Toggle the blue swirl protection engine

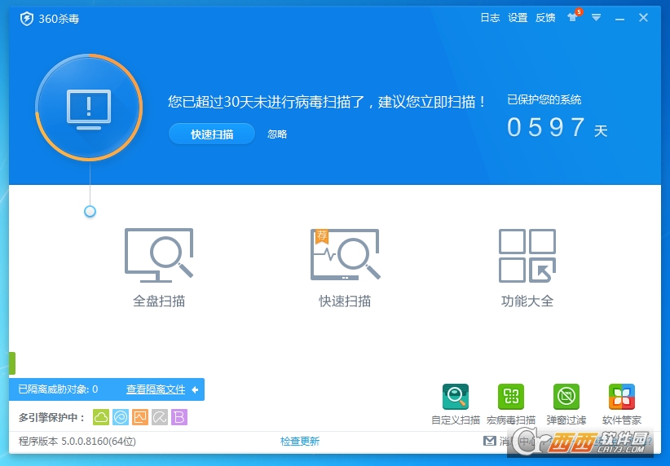click(121, 417)
